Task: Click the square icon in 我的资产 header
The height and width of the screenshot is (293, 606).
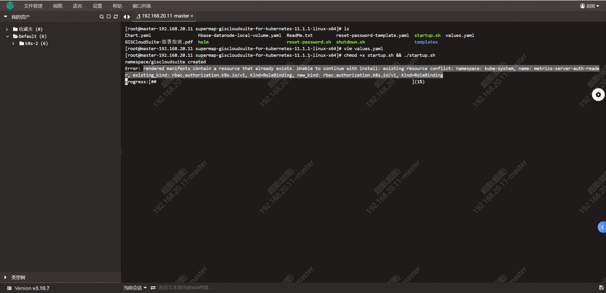Action: click(109, 17)
